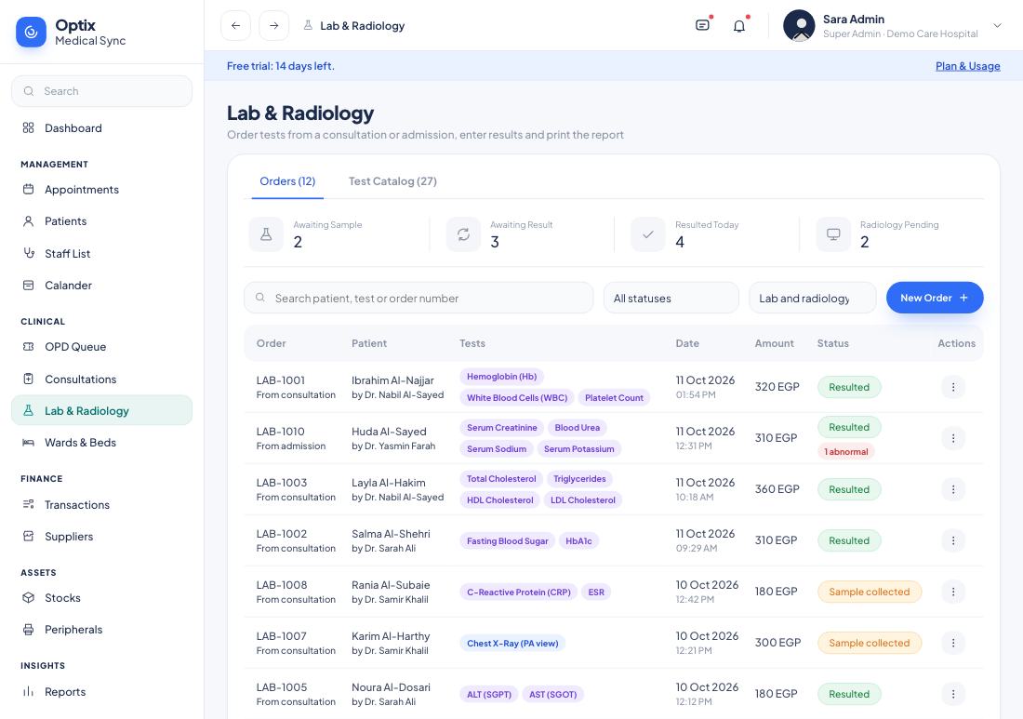Open the messages chat icon
The image size is (1023, 719).
click(703, 25)
